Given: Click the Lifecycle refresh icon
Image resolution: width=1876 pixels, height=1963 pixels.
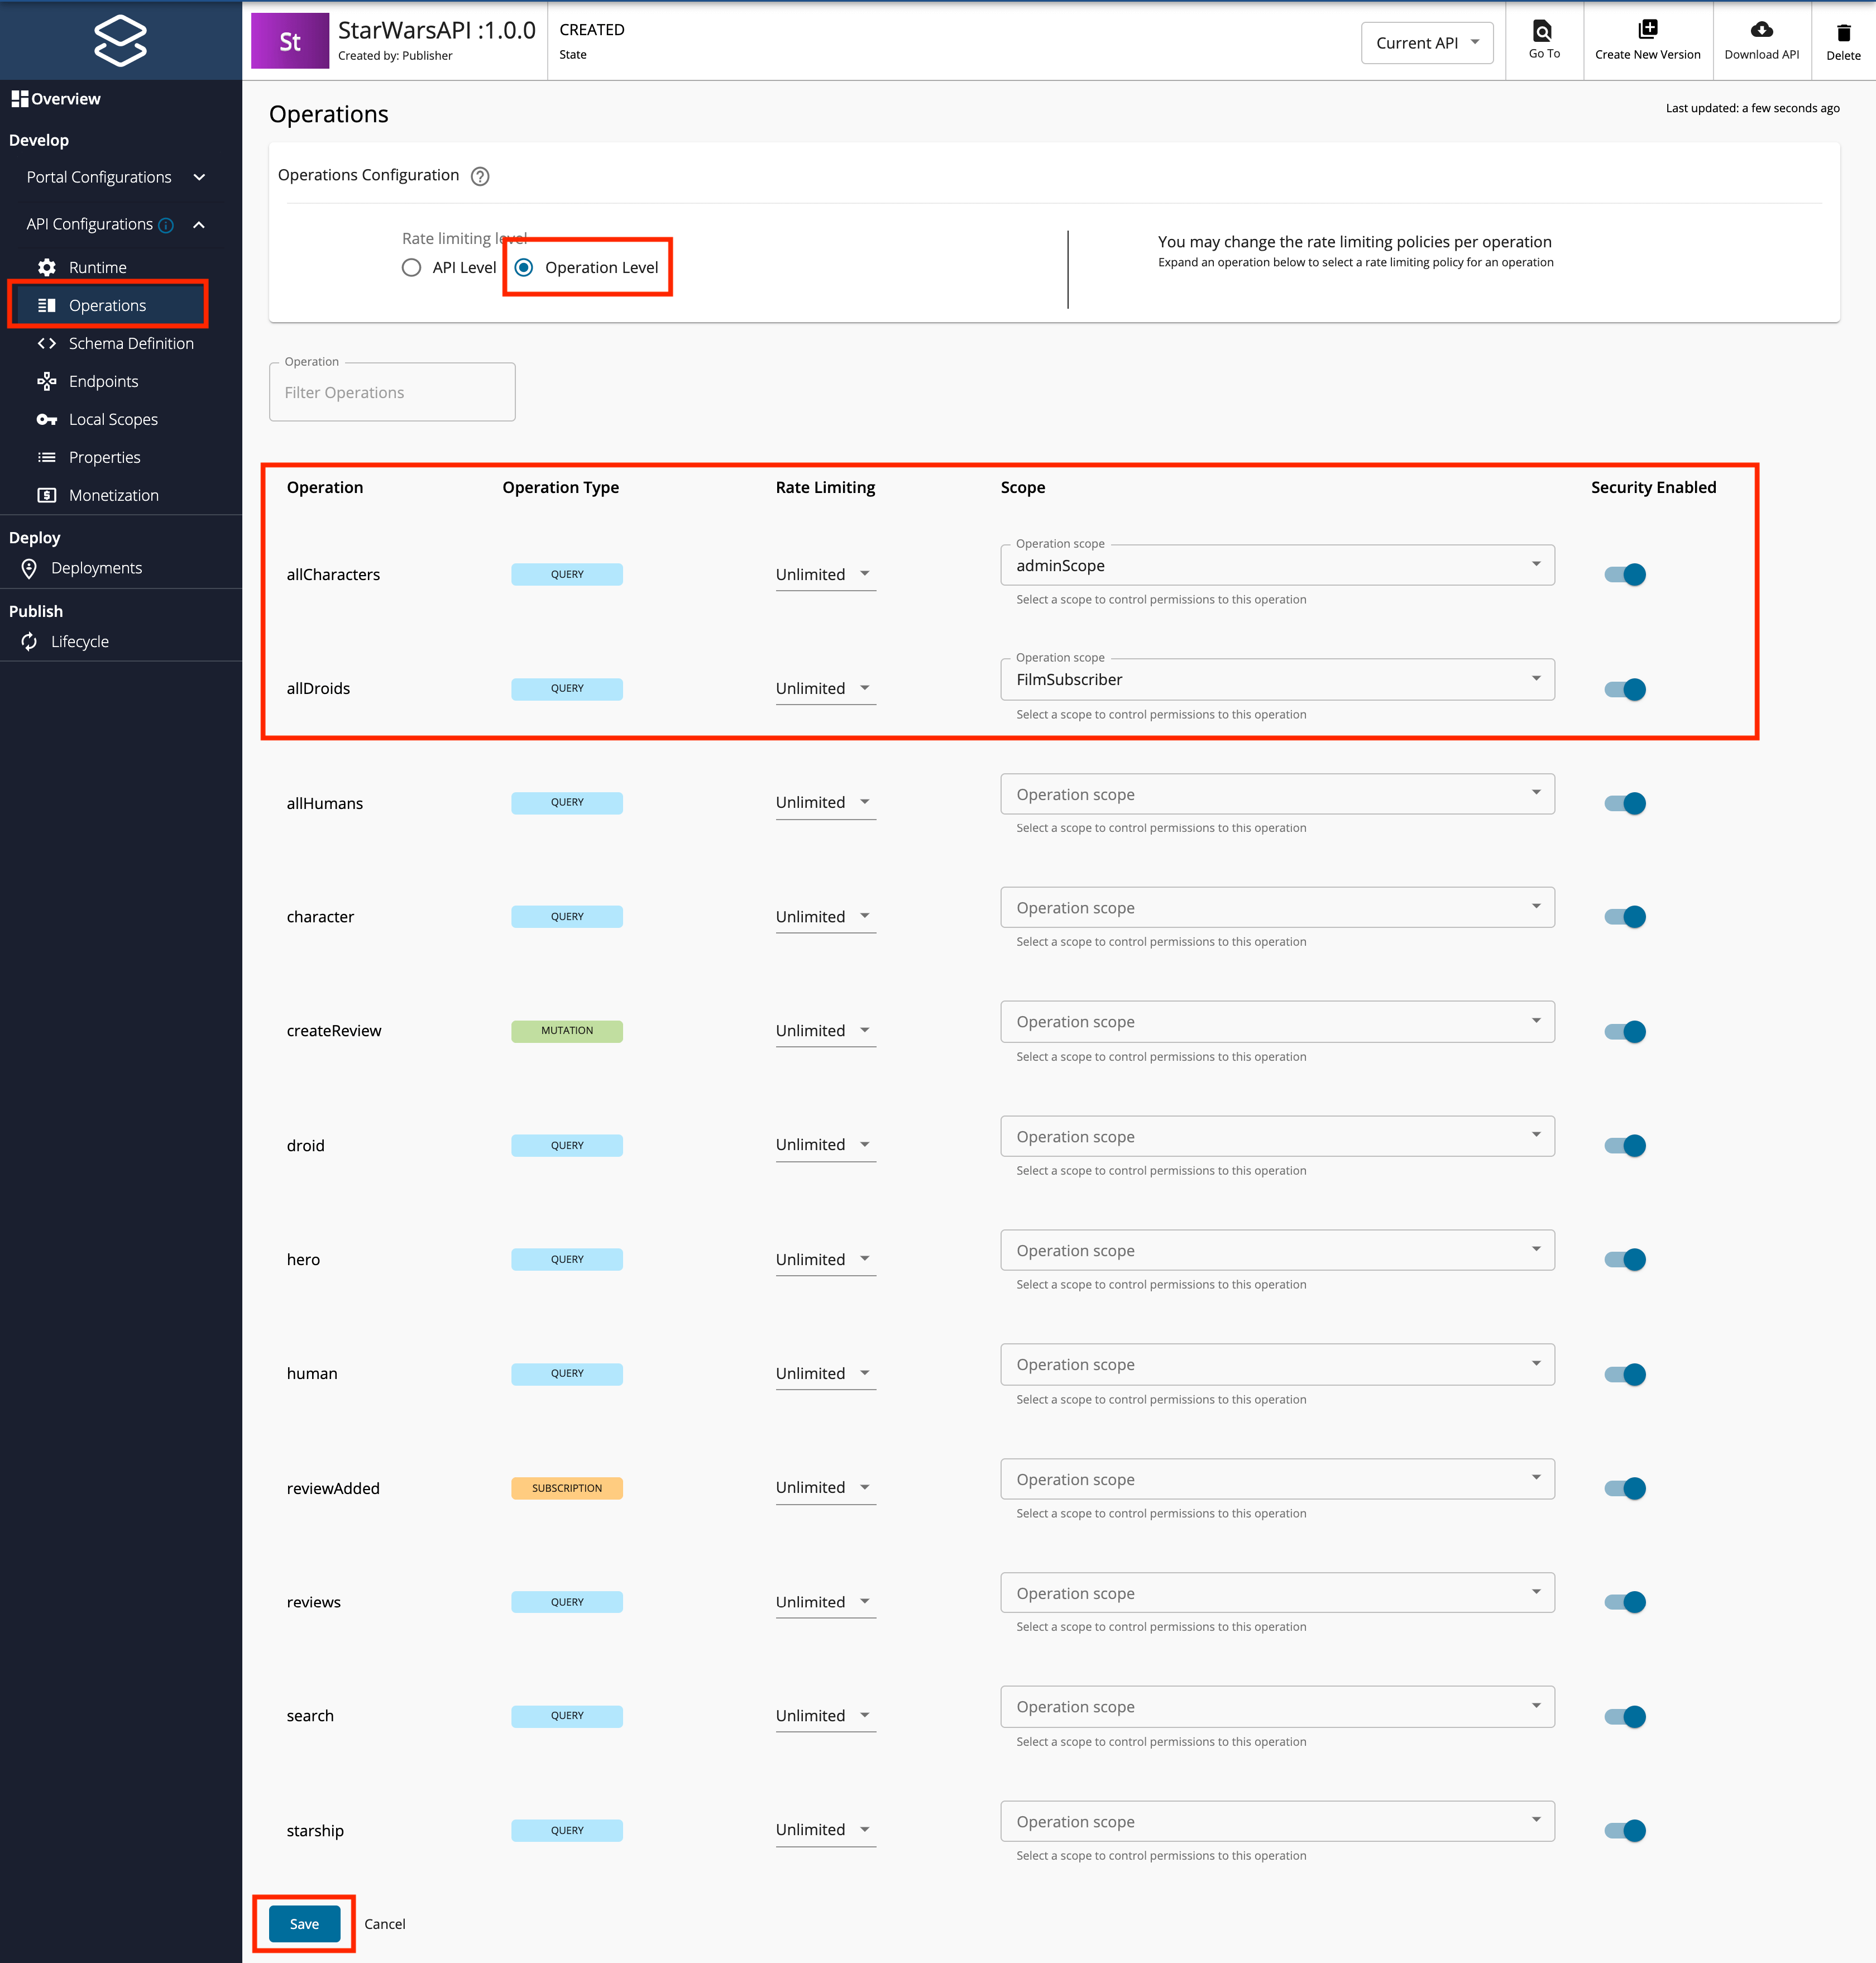Looking at the screenshot, I should (29, 641).
